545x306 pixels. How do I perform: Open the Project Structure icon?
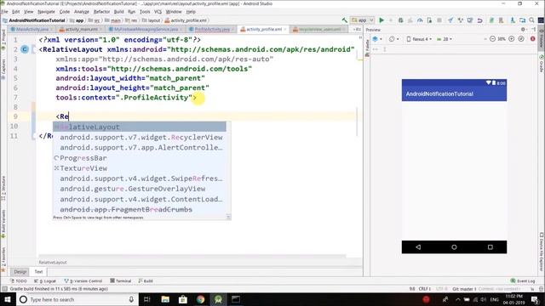tap(522, 20)
